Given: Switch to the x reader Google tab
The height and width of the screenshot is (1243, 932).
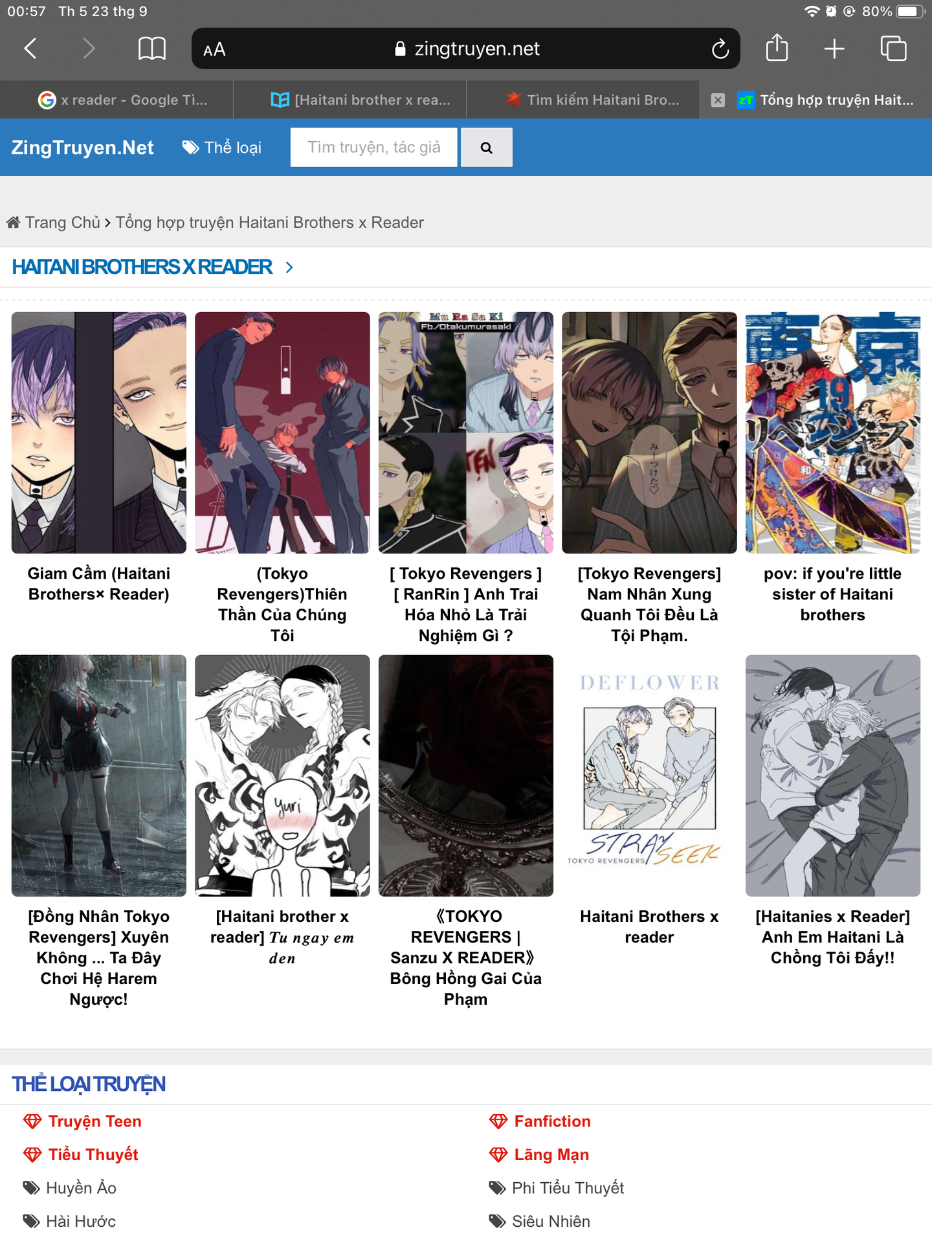Looking at the screenshot, I should tap(123, 100).
